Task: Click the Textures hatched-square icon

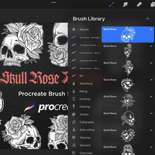Action: point(74,137)
